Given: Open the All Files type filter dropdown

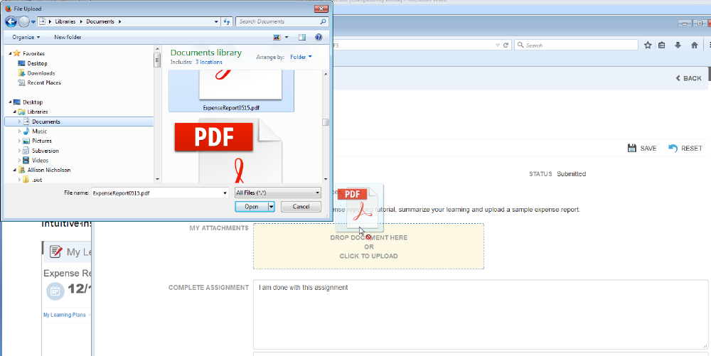Looking at the screenshot, I should [x=278, y=193].
